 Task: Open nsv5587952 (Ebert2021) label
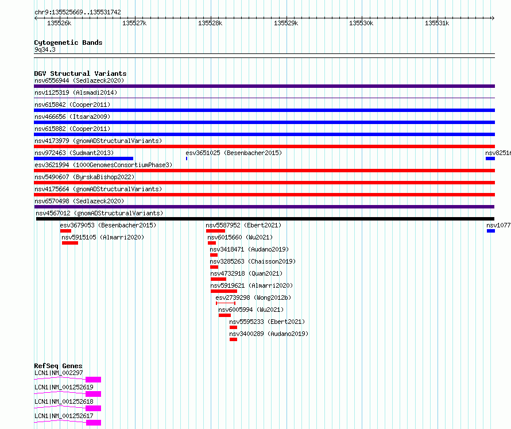[243, 225]
